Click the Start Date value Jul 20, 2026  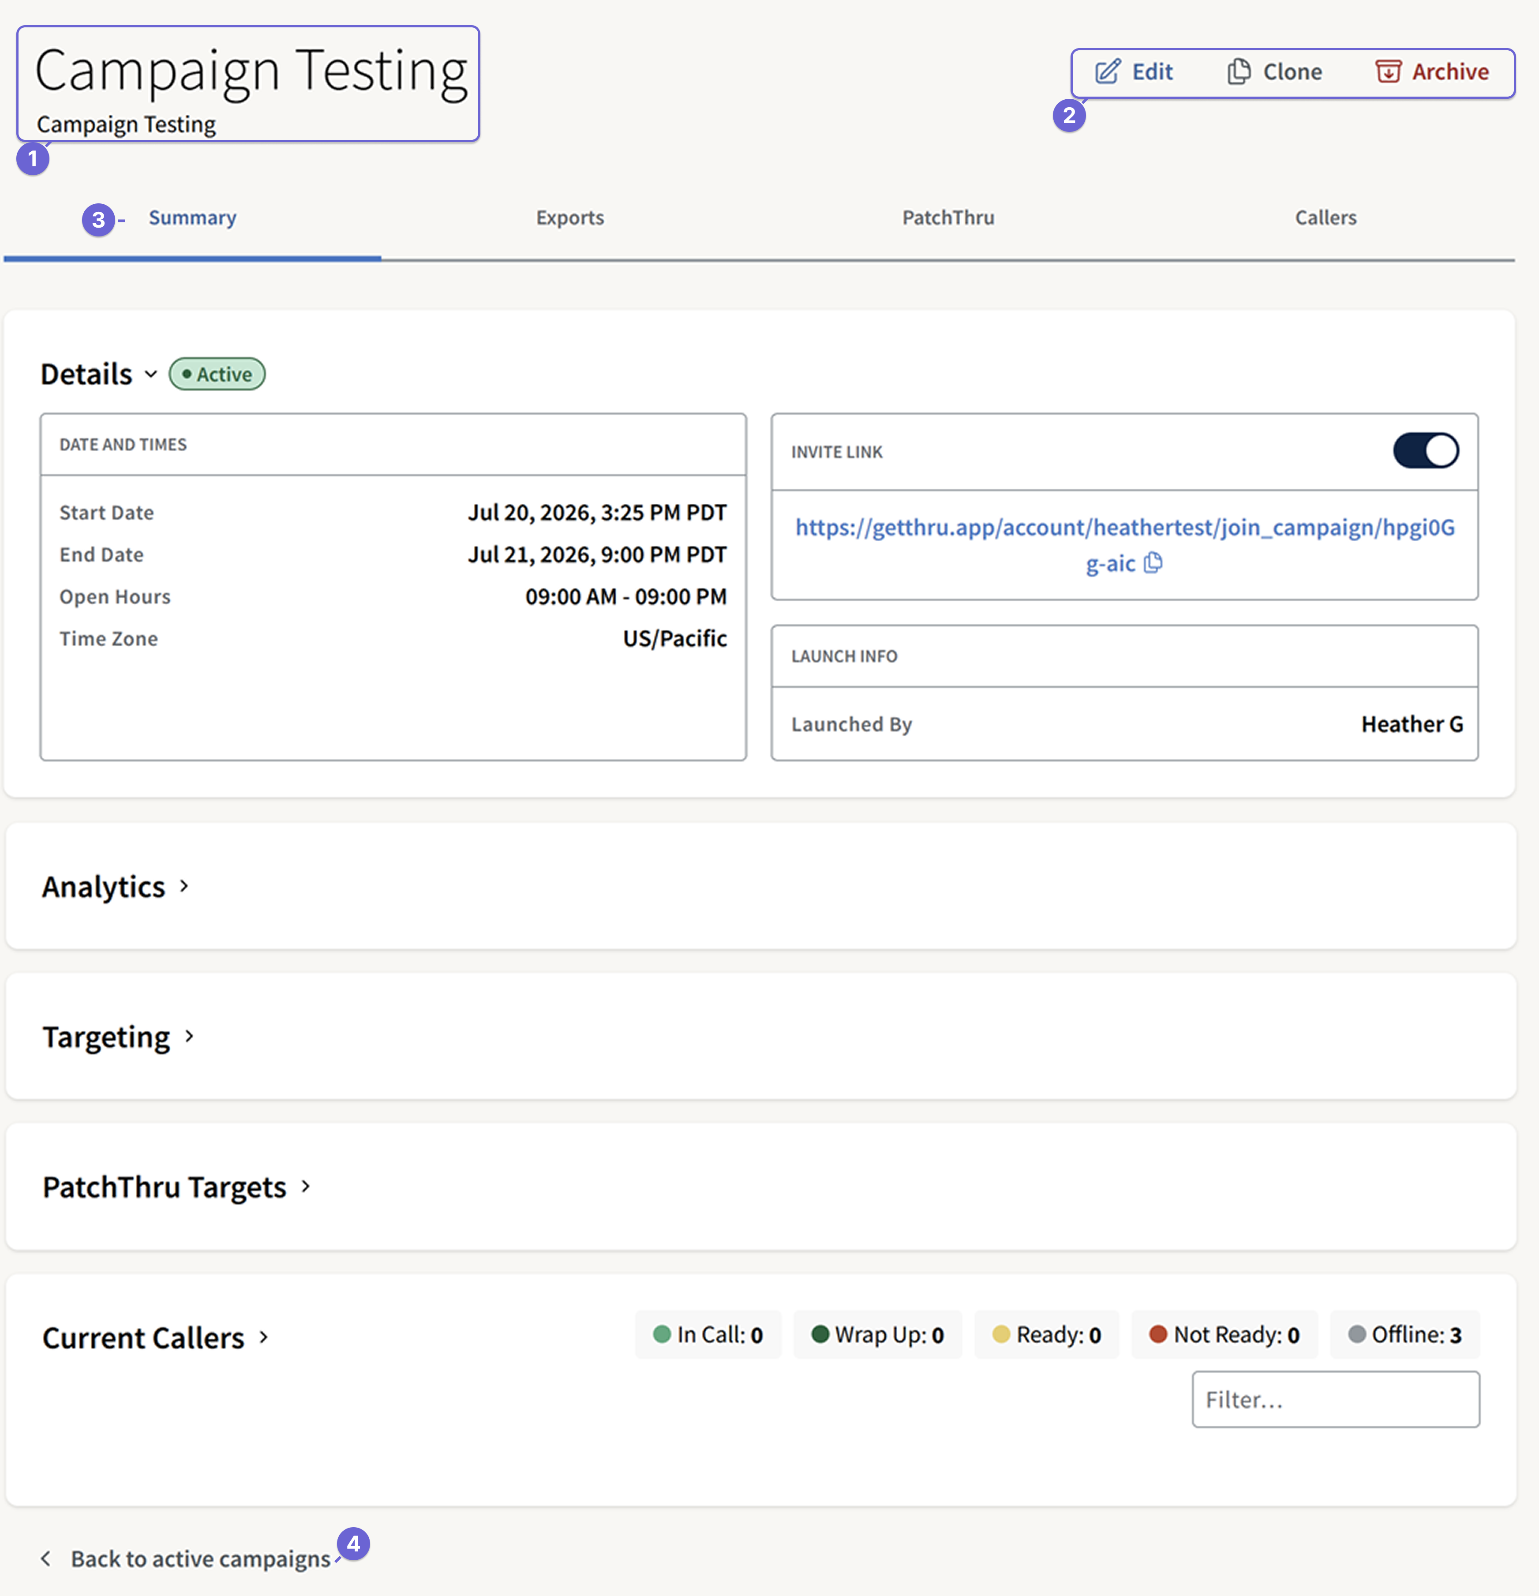[597, 512]
